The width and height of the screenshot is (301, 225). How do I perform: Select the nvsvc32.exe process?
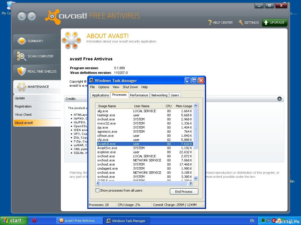click(x=145, y=123)
